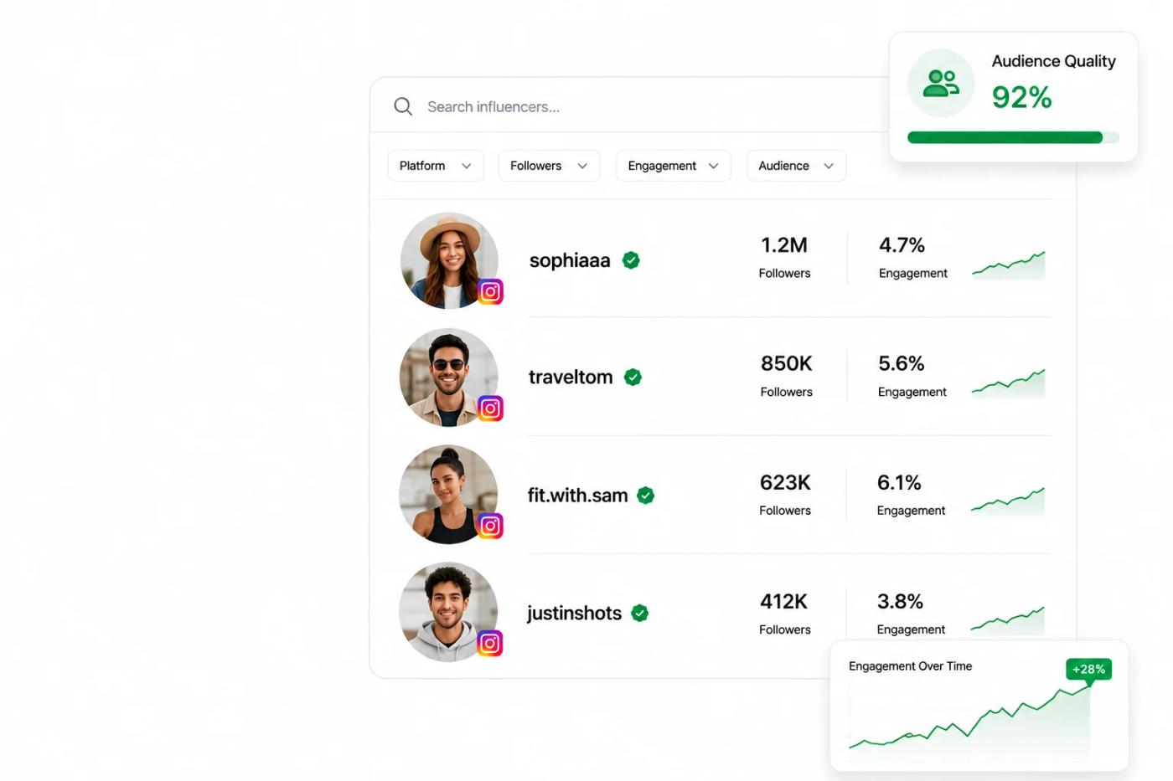Select the sophiaaa username

point(570,260)
